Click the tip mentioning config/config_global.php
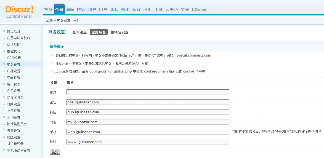Viewport: 324px width, 158px height. tap(130, 71)
